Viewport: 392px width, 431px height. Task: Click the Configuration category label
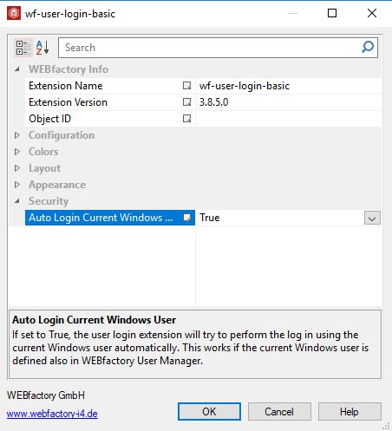[x=62, y=135]
